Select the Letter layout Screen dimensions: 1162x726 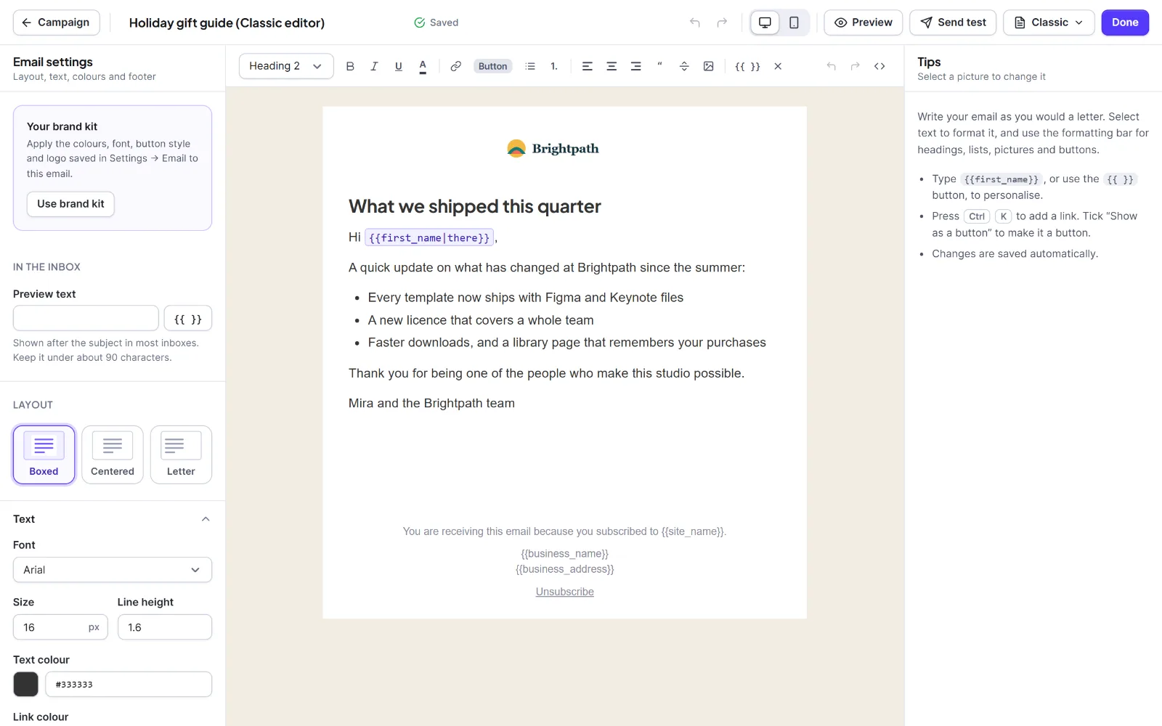click(181, 454)
